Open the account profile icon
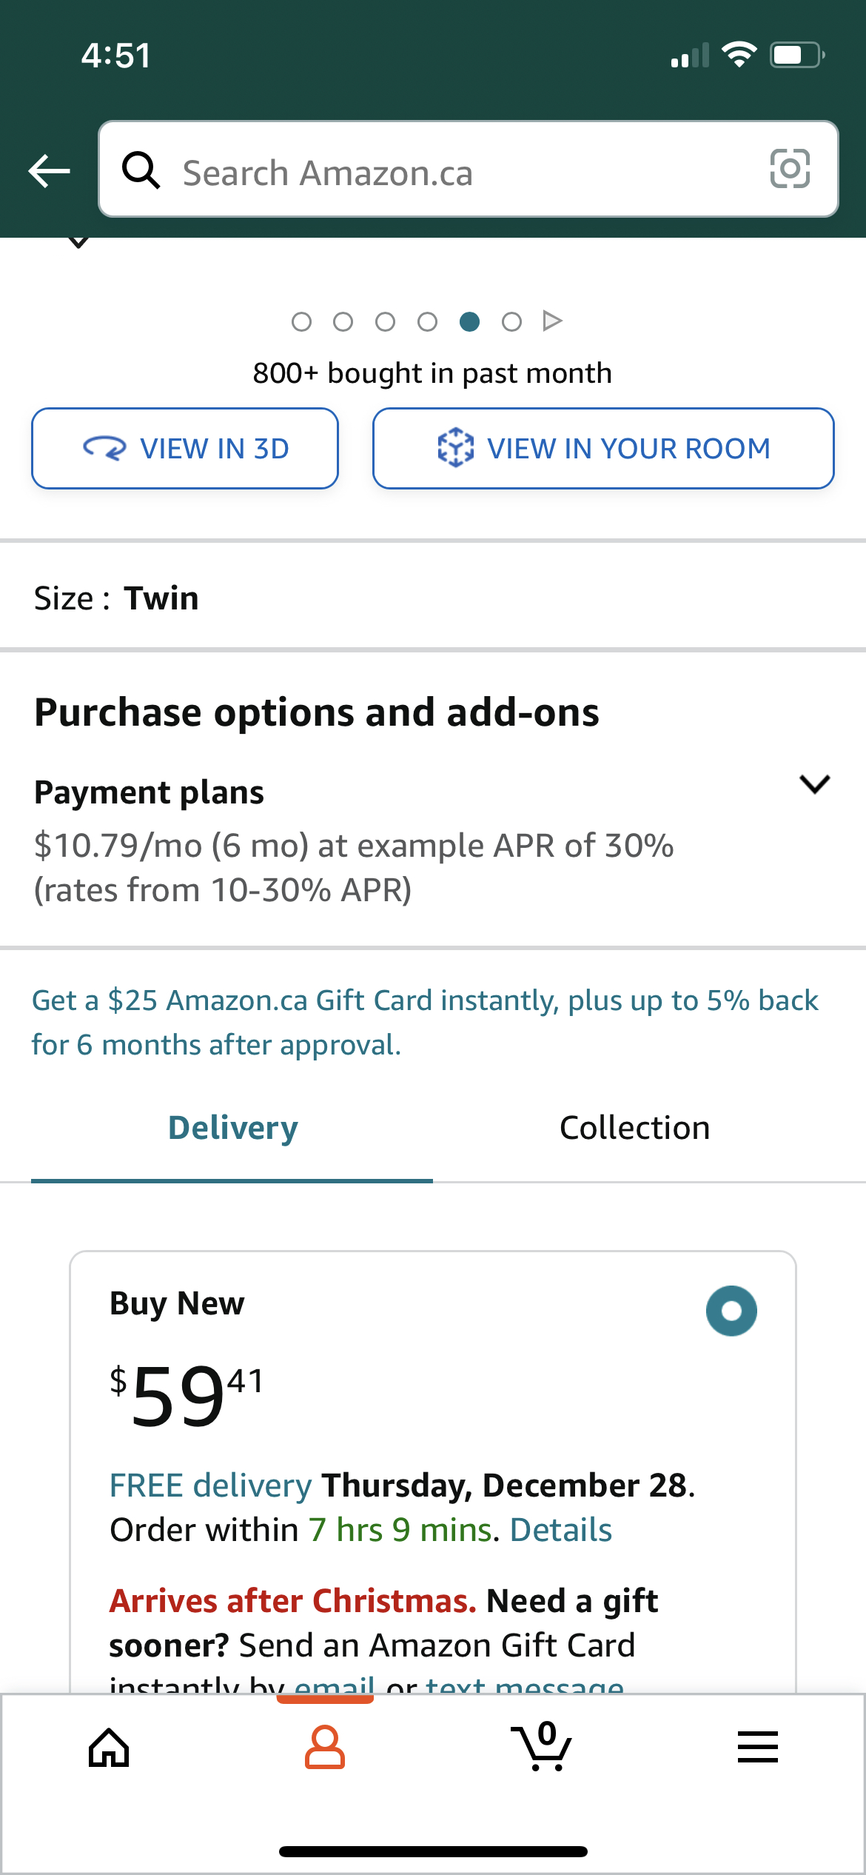 point(325,1747)
